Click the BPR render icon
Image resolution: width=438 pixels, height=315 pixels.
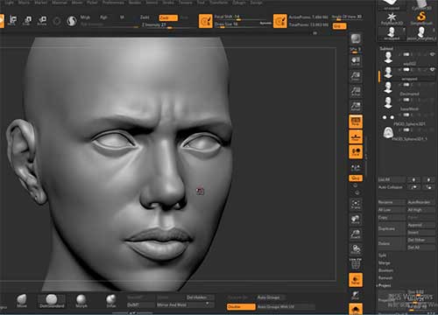point(356,38)
